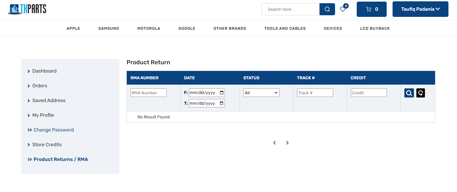Focus the RMA Number filter field
457x192 pixels.
coord(148,93)
